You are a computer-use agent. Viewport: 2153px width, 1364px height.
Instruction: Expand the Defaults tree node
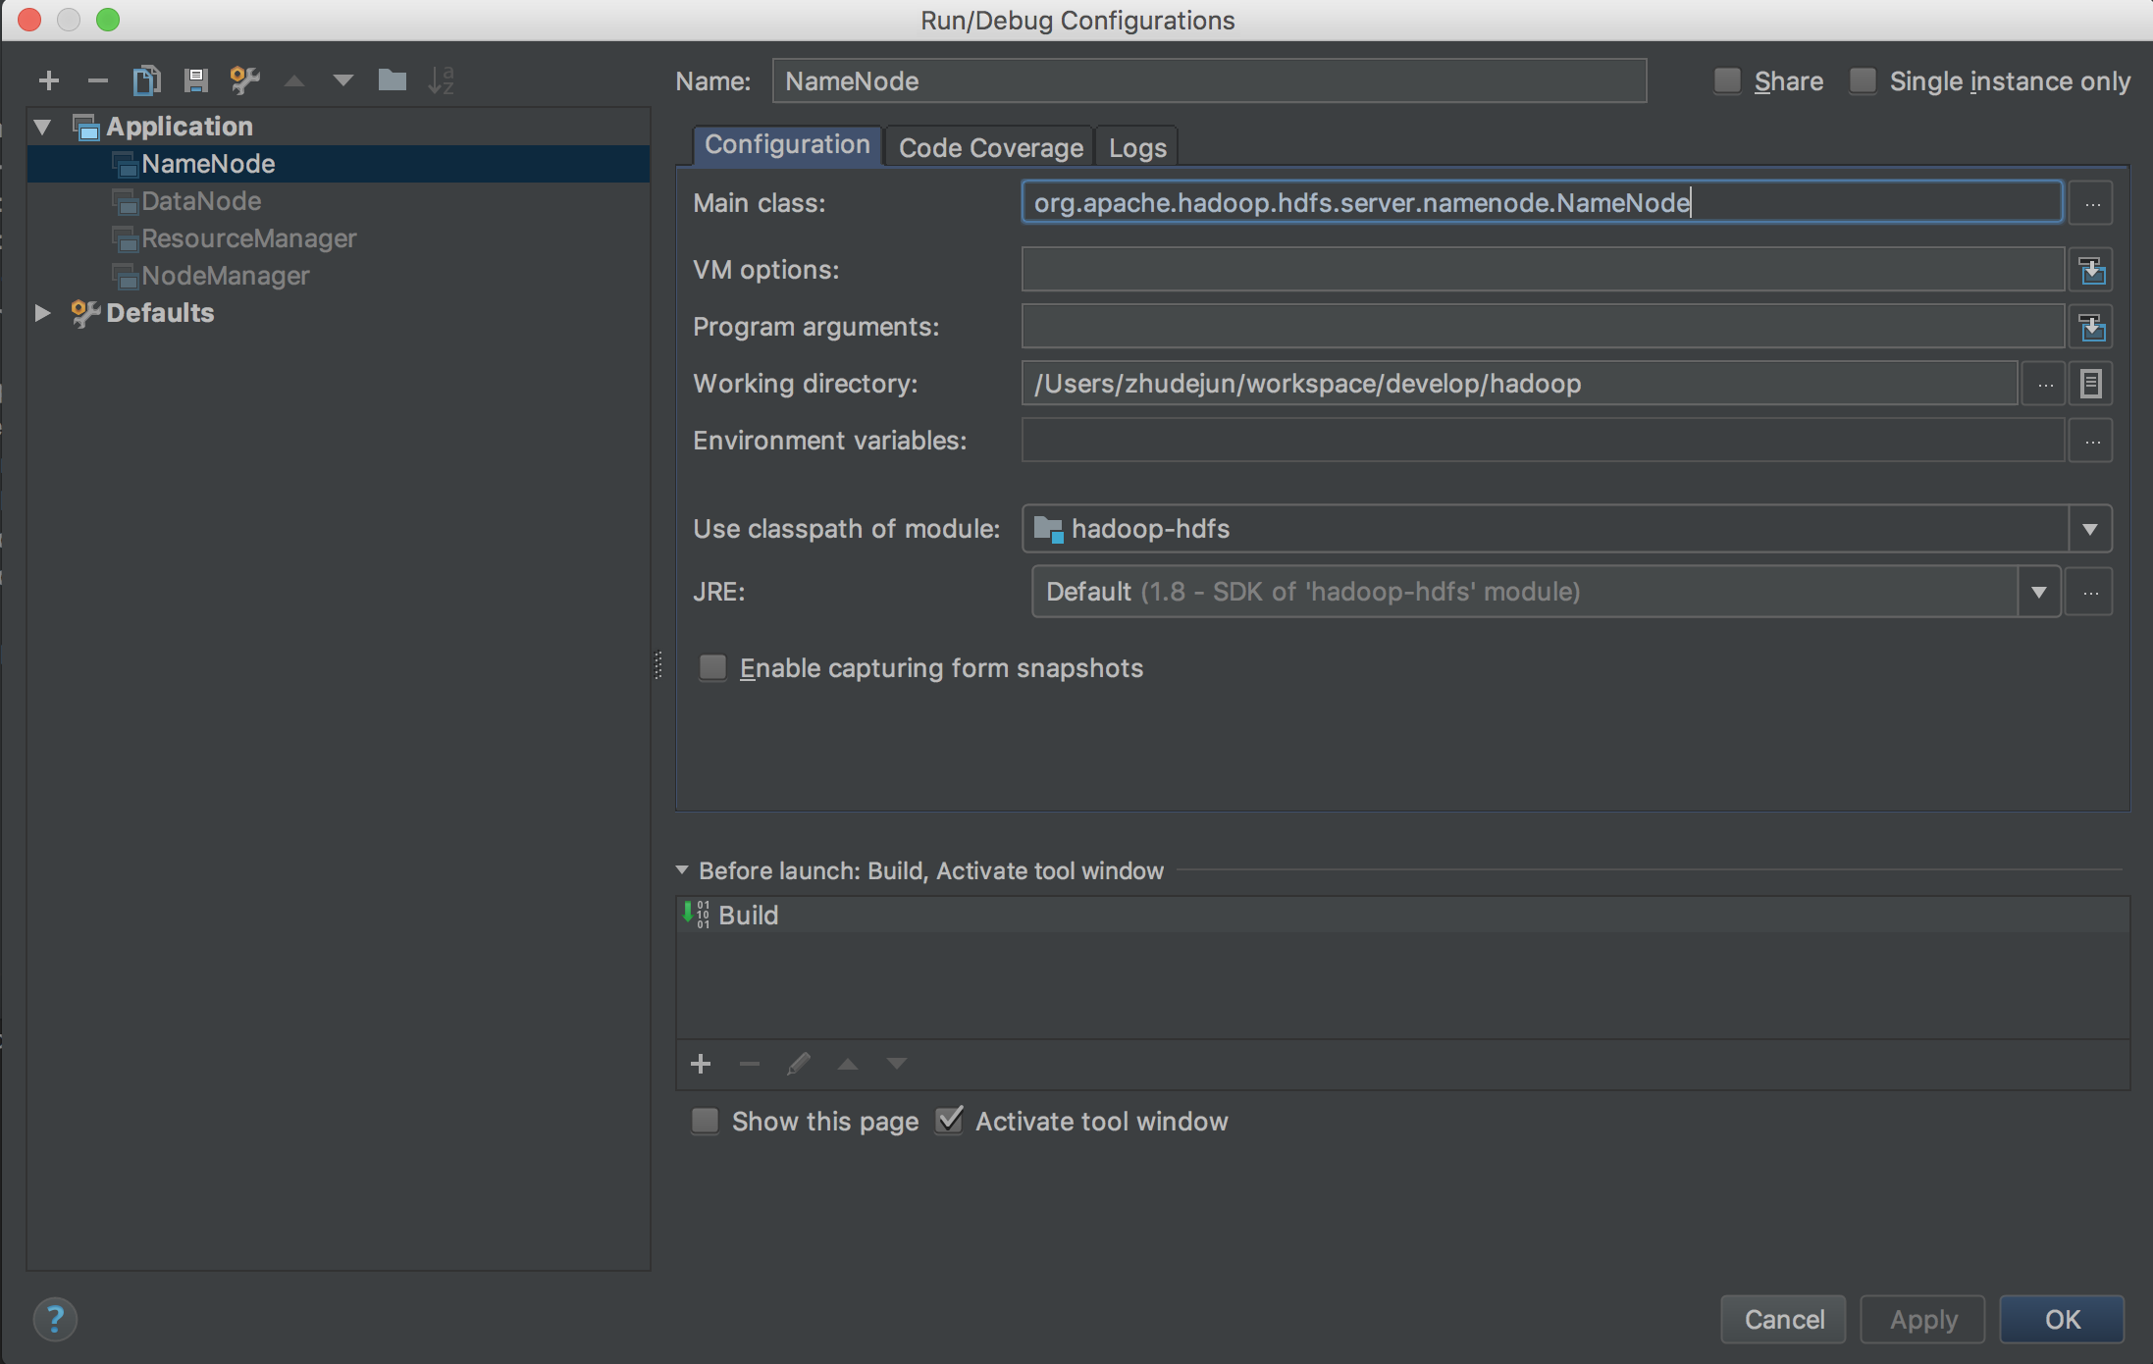[x=42, y=313]
